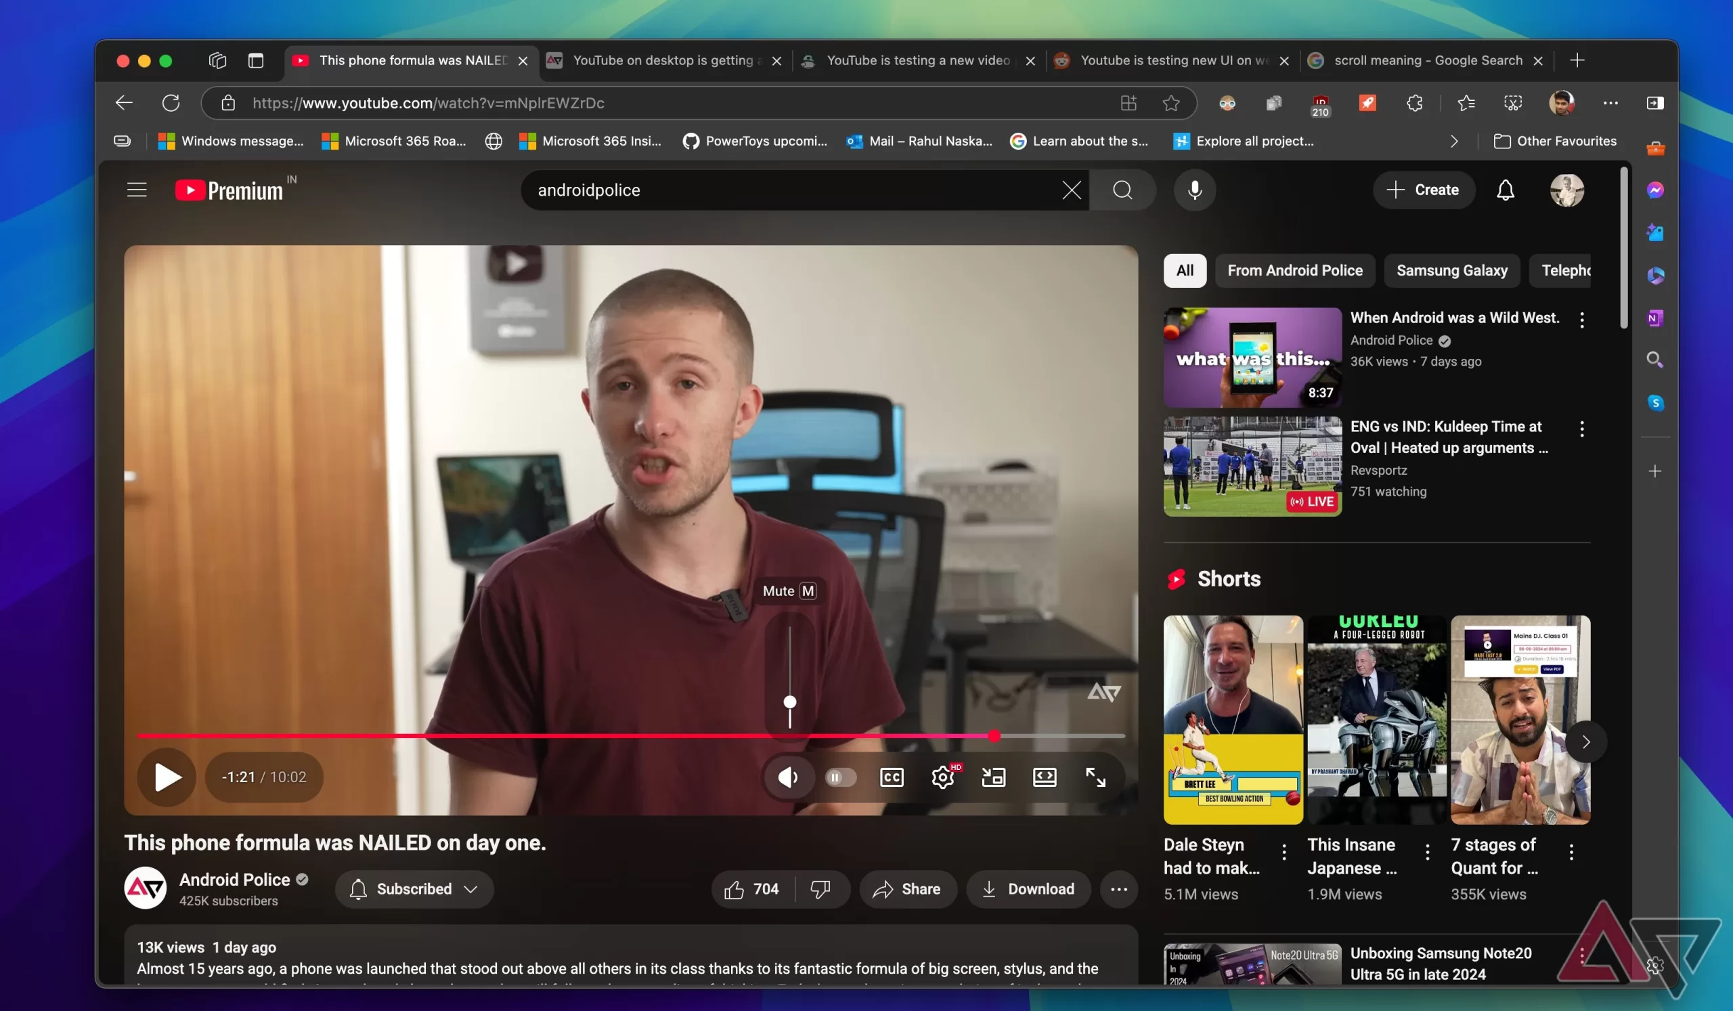Viewport: 1733px width, 1011px height.
Task: Open the hamburger guide menu
Action: click(137, 190)
